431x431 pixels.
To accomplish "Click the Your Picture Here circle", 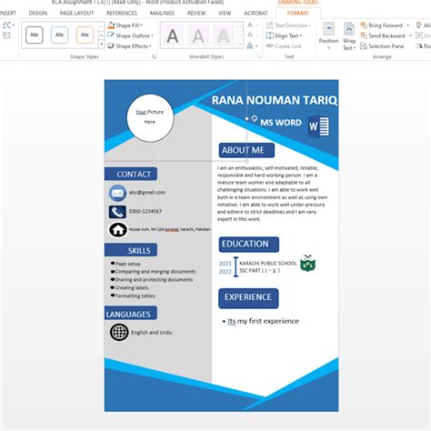I will (x=150, y=118).
